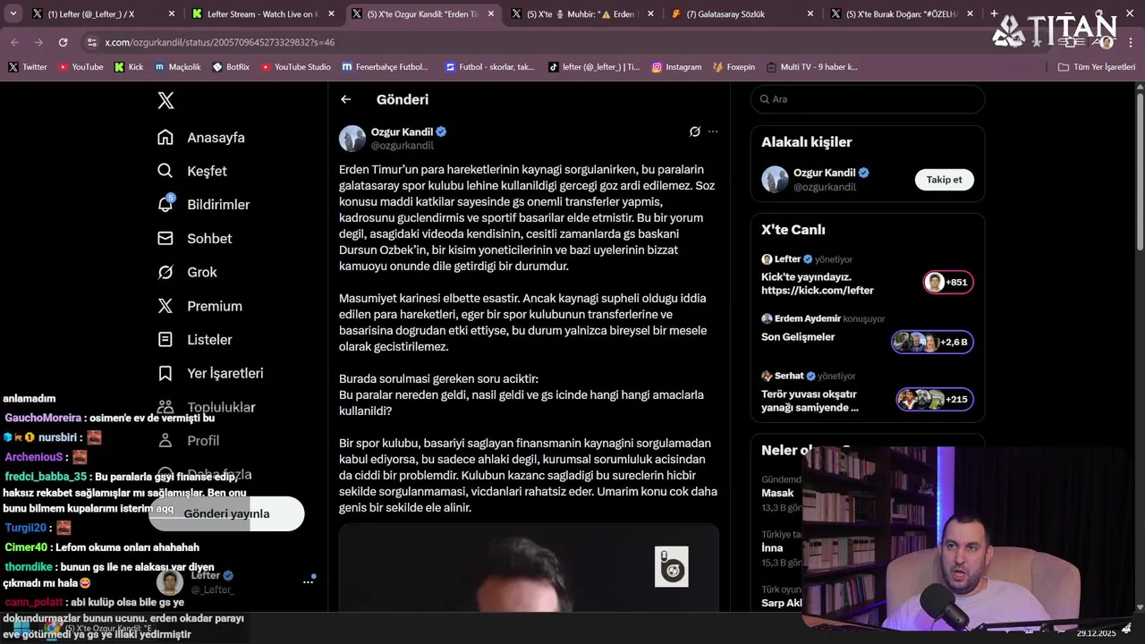This screenshot has width=1145, height=644.
Task: Reload the page
Action: 63,42
